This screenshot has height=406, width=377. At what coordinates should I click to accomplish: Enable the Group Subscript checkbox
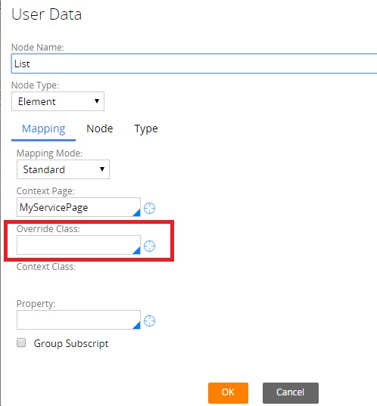pyautogui.click(x=21, y=342)
